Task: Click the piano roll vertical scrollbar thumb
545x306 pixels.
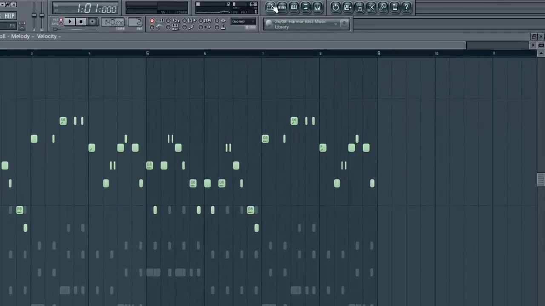Action: (541, 180)
